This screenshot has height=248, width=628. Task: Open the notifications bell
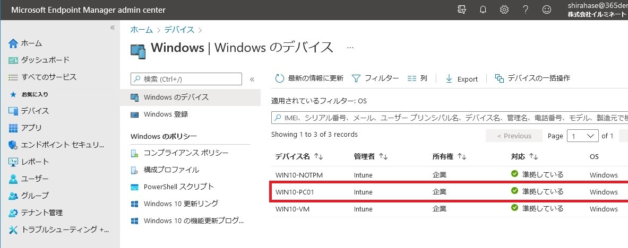(483, 10)
